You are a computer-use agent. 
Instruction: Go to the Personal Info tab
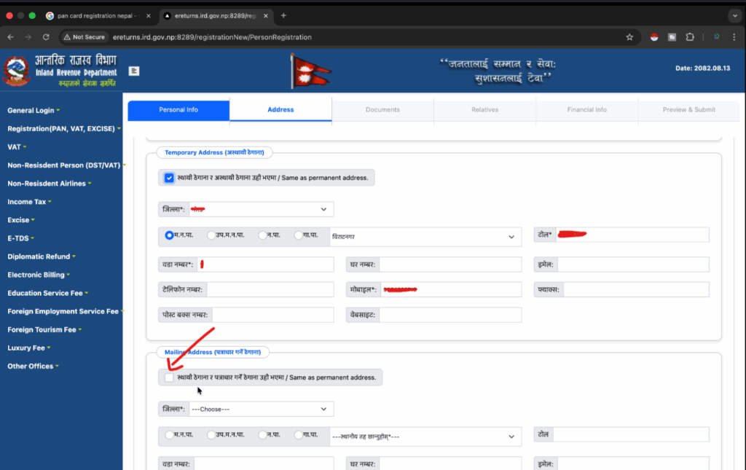pyautogui.click(x=178, y=110)
